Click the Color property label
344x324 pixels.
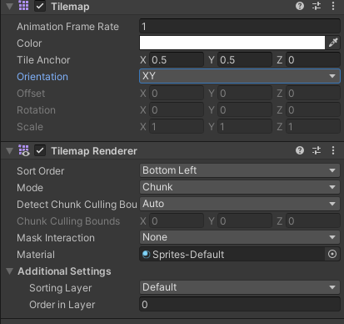tap(29, 43)
